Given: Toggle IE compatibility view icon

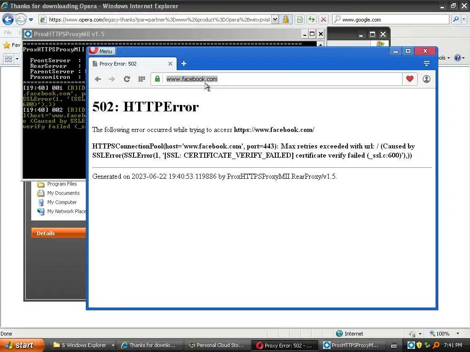Looking at the screenshot, I should click(300, 20).
